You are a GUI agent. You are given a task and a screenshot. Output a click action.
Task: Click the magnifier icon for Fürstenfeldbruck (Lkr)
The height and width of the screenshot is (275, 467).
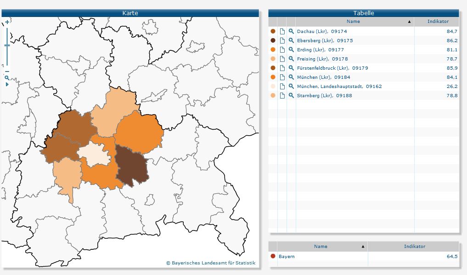[291, 68]
